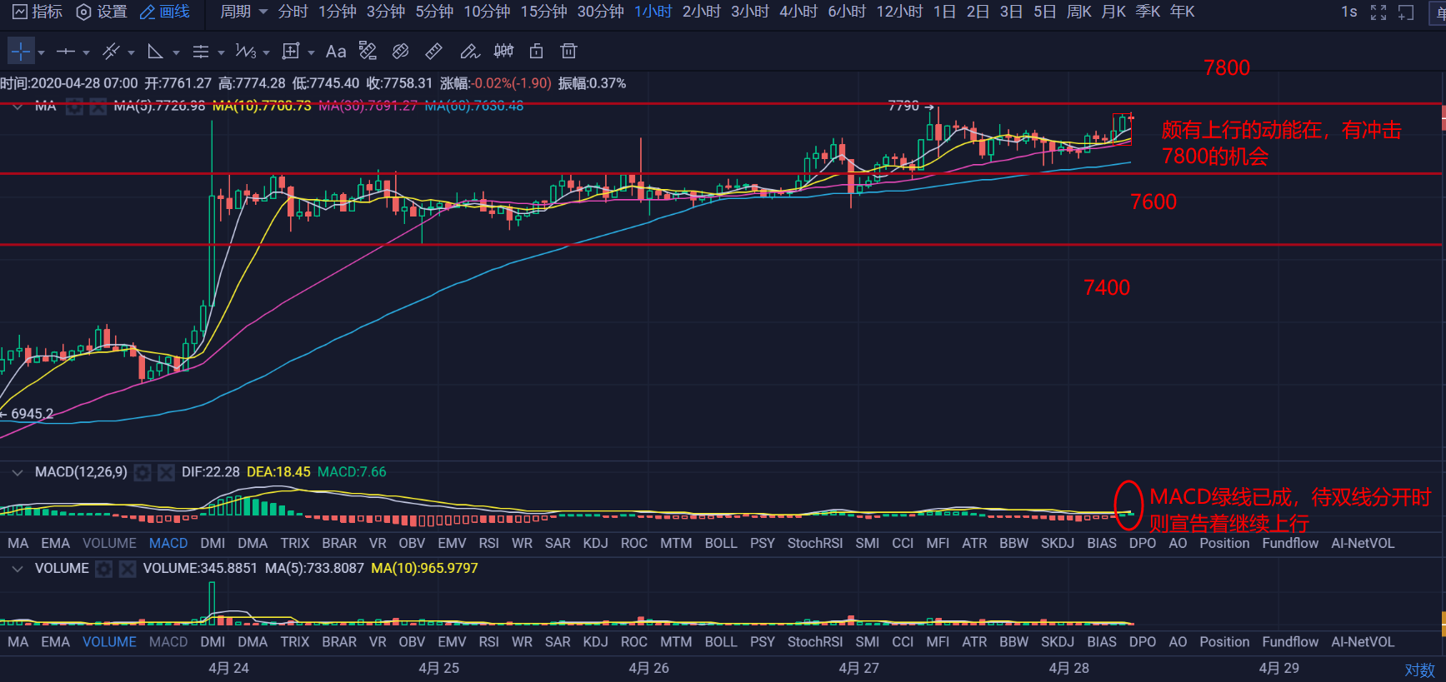Select DMI in MACD panel indicator row
Screen dimensions: 1446x682
point(213,543)
